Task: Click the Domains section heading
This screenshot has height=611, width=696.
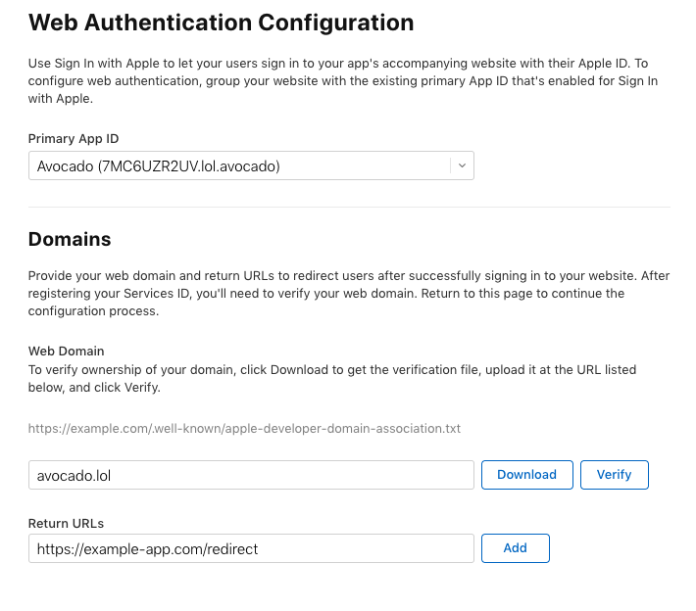Action: tap(70, 239)
